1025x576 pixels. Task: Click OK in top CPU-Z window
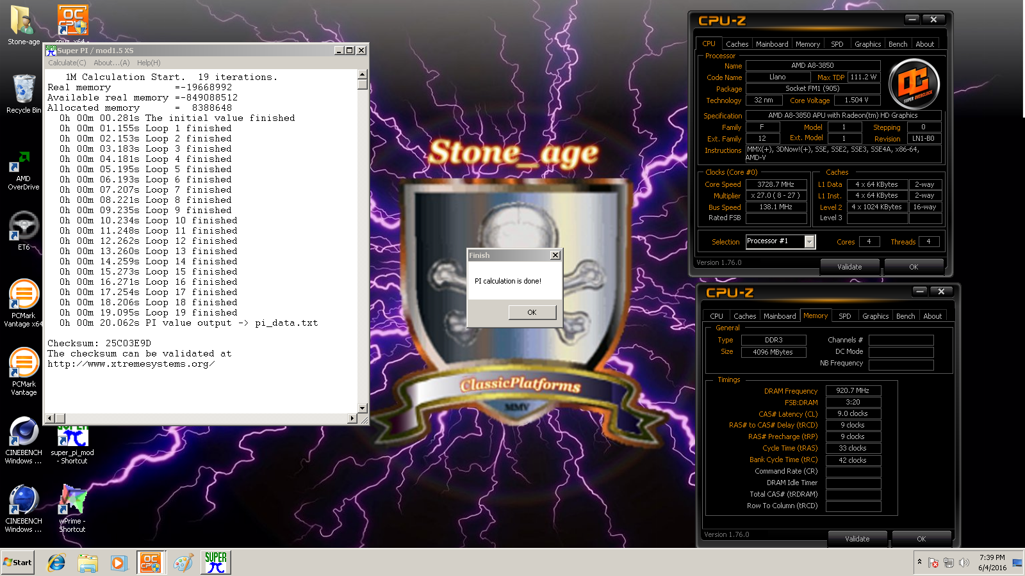pos(914,267)
